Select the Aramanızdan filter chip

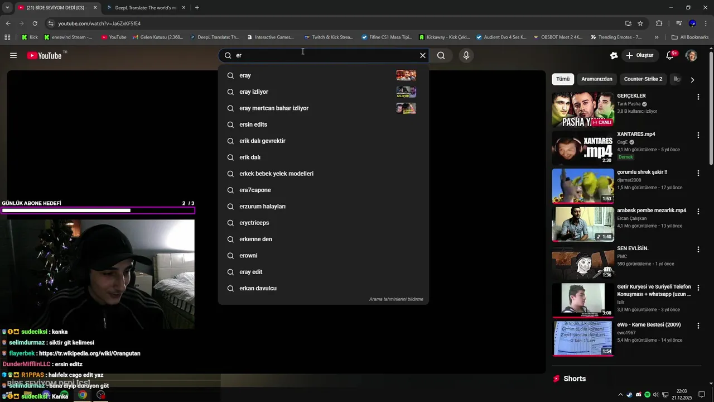(x=597, y=79)
